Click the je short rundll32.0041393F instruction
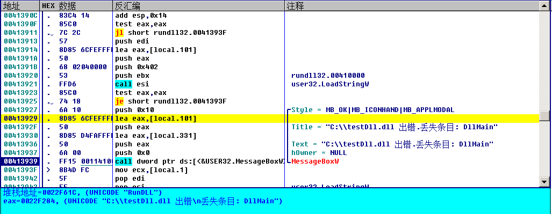 (x=170, y=101)
